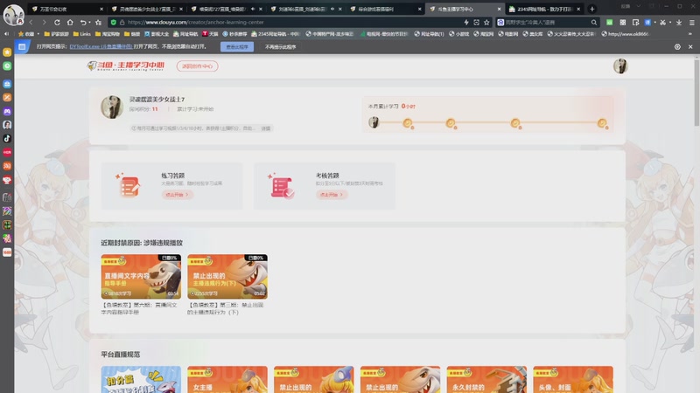The image size is (700, 393).
Task: Click the don't-remind-again notification button
Action: tap(280, 47)
